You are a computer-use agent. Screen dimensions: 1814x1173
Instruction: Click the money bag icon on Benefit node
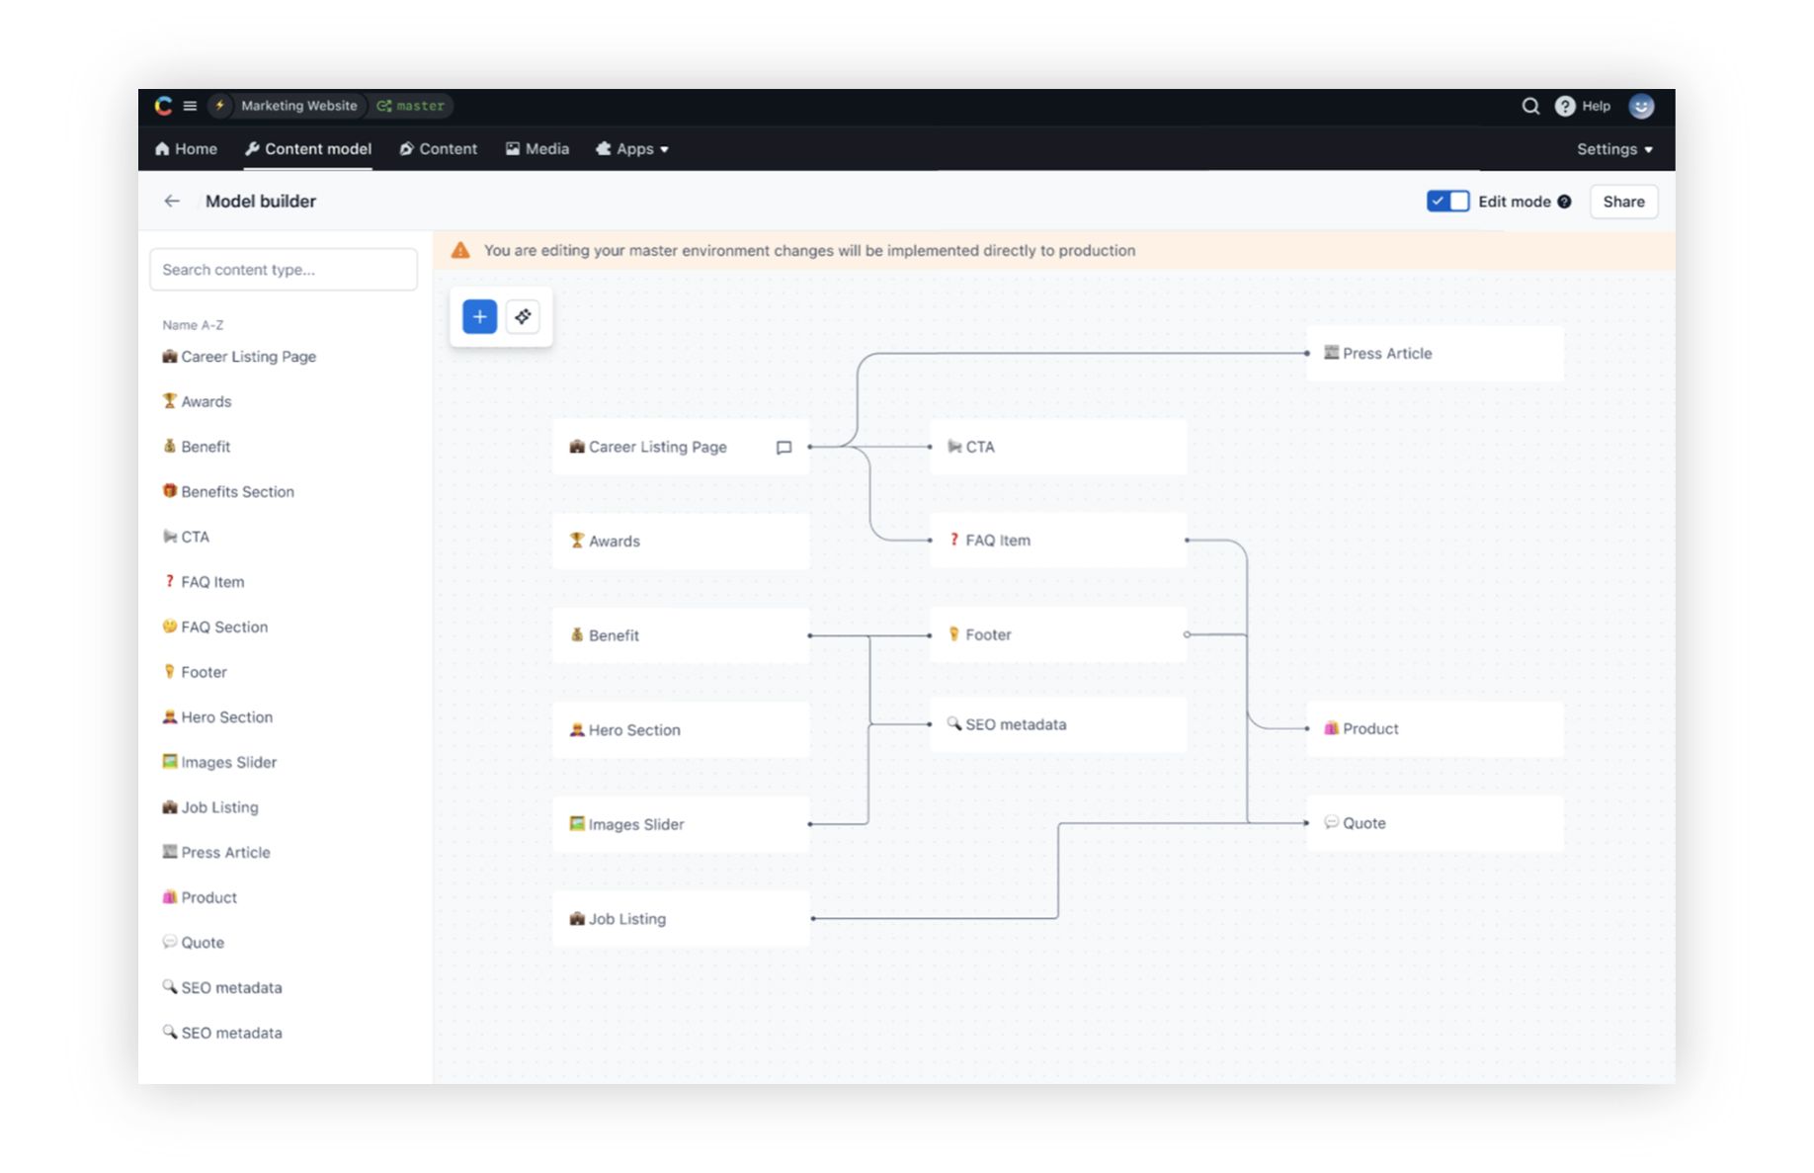pyautogui.click(x=577, y=634)
